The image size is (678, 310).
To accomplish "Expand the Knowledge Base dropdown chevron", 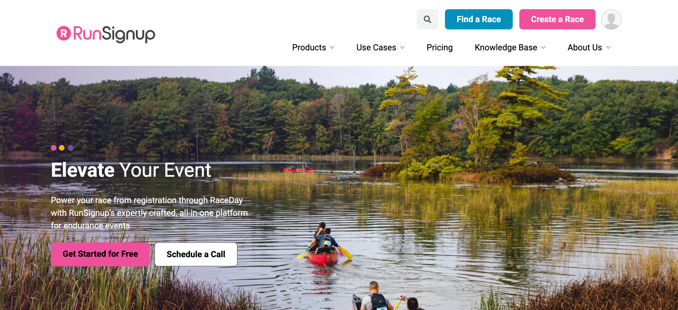I will 543,48.
